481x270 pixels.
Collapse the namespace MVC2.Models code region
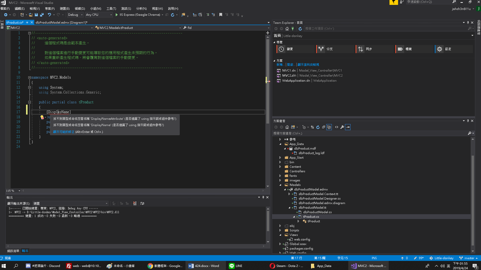29,78
